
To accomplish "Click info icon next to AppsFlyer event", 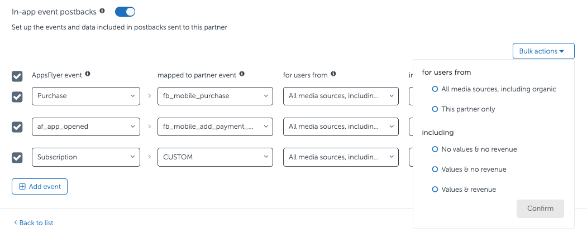I will click(88, 74).
